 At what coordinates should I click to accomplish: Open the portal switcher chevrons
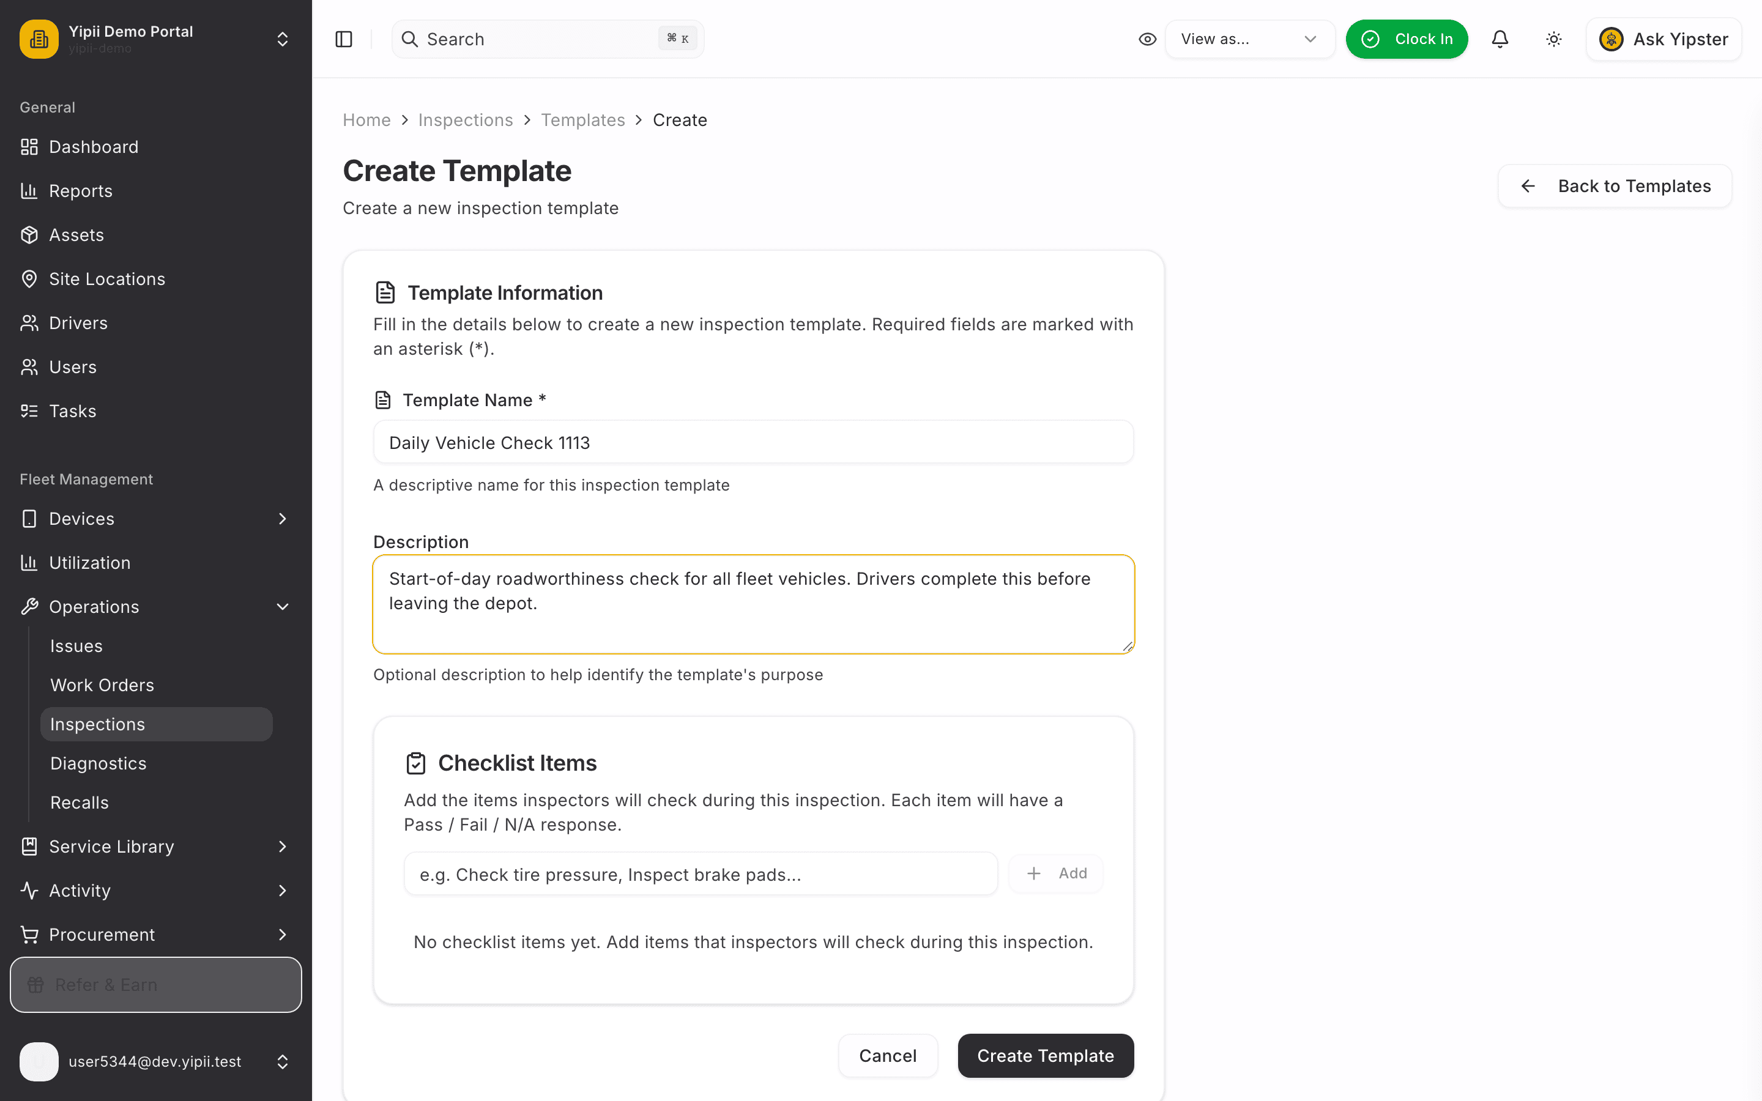(283, 39)
